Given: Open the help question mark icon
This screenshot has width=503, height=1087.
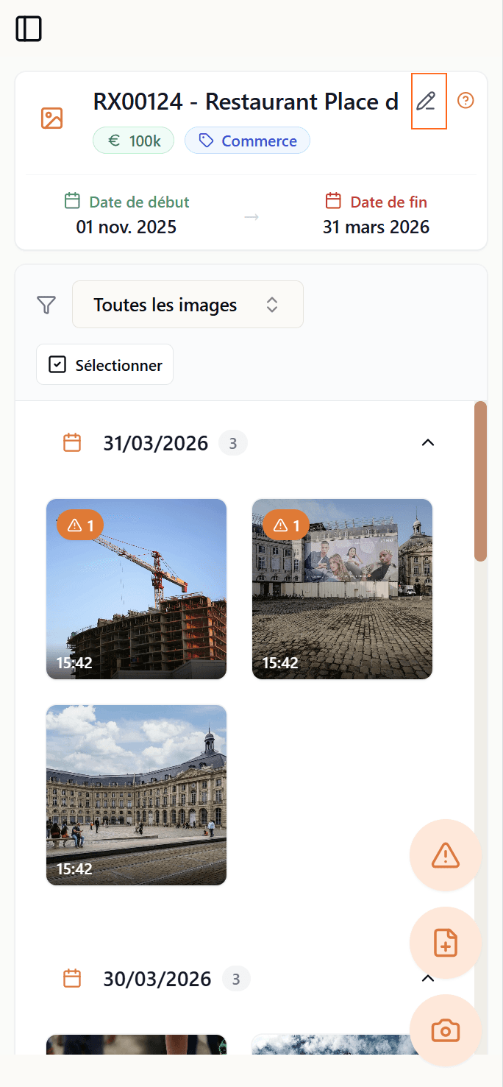Looking at the screenshot, I should point(465,101).
